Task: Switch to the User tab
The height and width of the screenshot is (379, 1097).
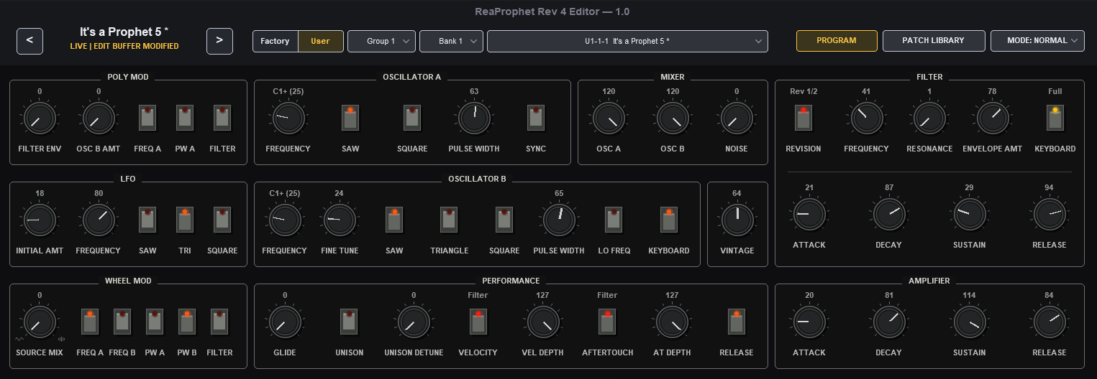Action: tap(320, 41)
